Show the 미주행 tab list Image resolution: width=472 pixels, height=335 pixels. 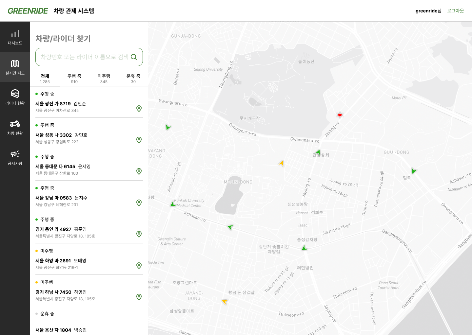coord(104,79)
